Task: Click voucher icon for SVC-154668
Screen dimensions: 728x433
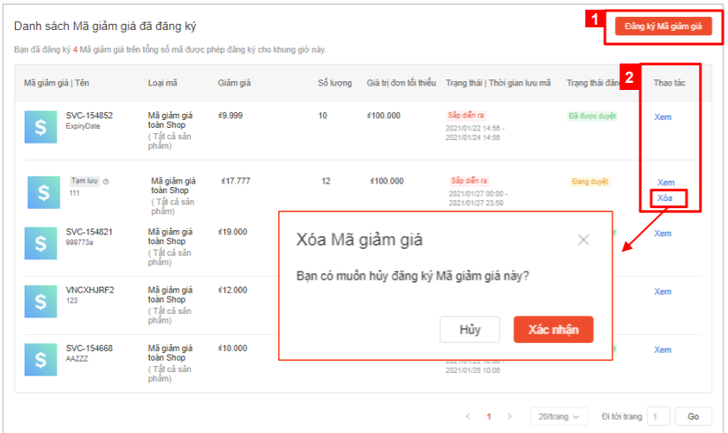Action: [41, 360]
